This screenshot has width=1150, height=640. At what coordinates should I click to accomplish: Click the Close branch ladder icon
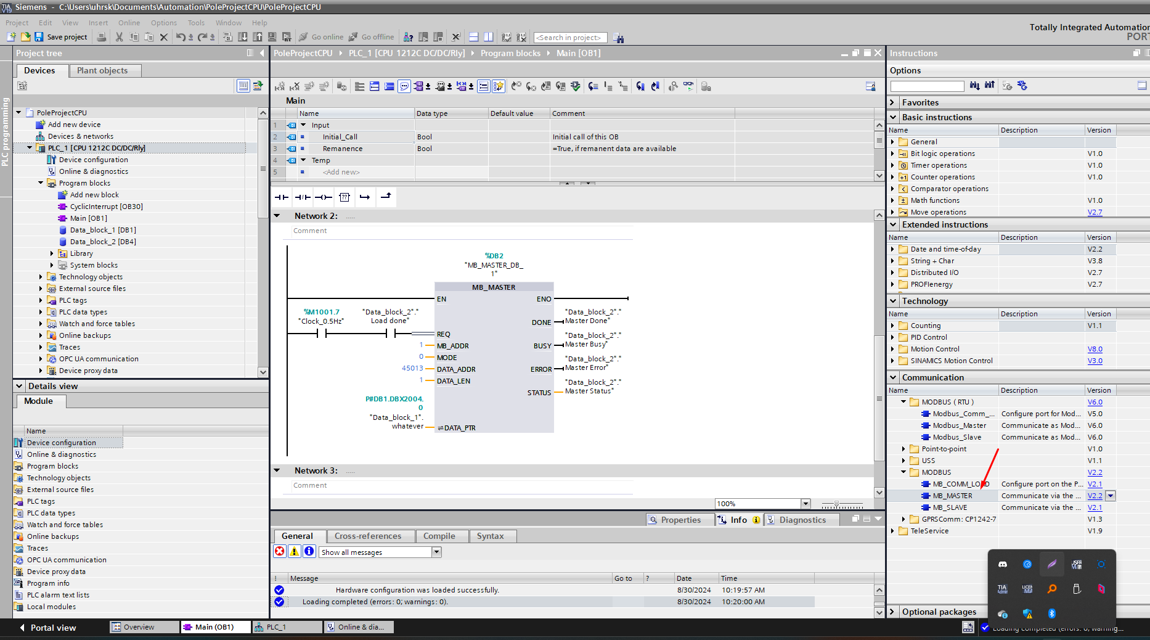tap(386, 197)
